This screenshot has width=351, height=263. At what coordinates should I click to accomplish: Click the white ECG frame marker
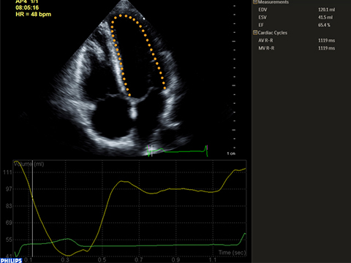152,150
